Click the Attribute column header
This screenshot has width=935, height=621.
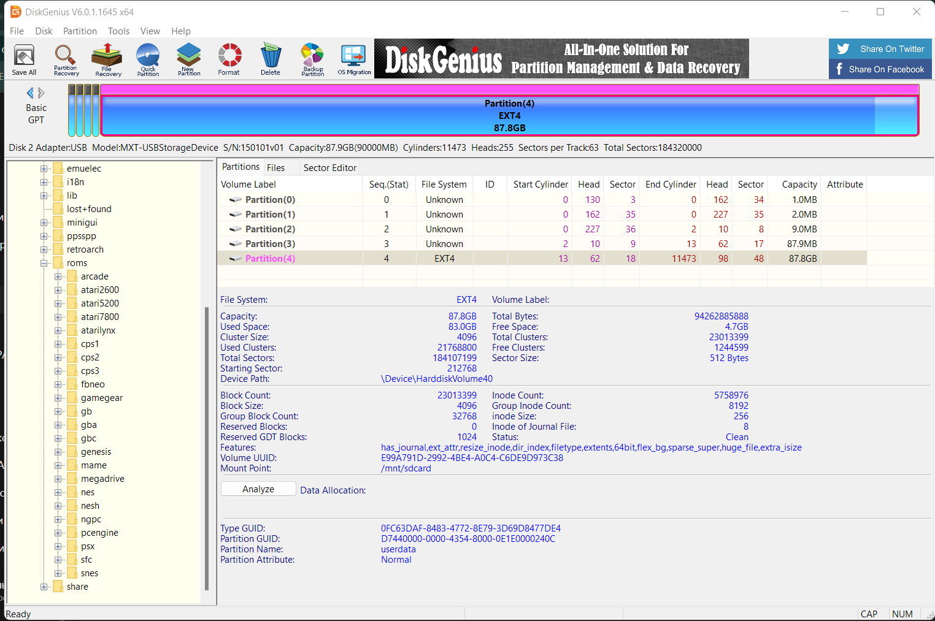tap(844, 185)
